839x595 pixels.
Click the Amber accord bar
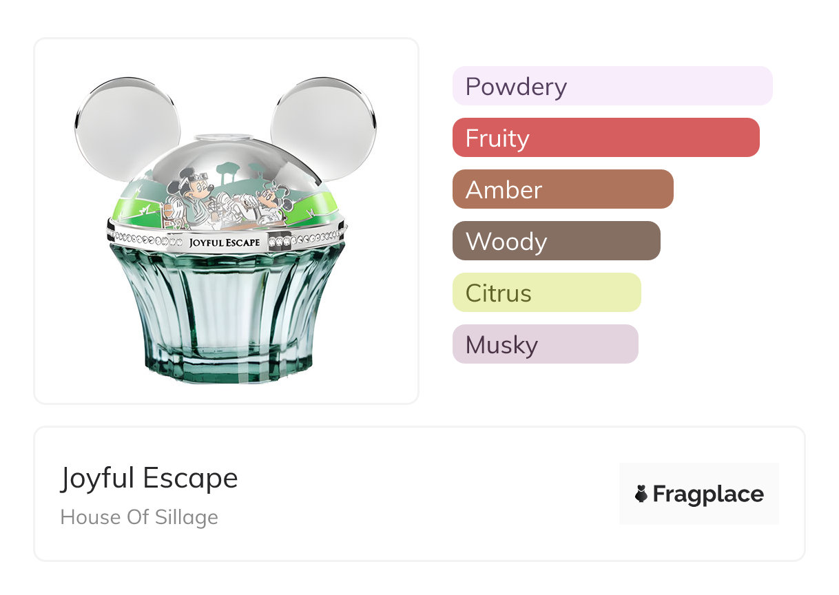point(562,189)
